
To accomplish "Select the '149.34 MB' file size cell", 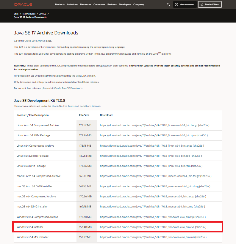I will click(x=87, y=156).
